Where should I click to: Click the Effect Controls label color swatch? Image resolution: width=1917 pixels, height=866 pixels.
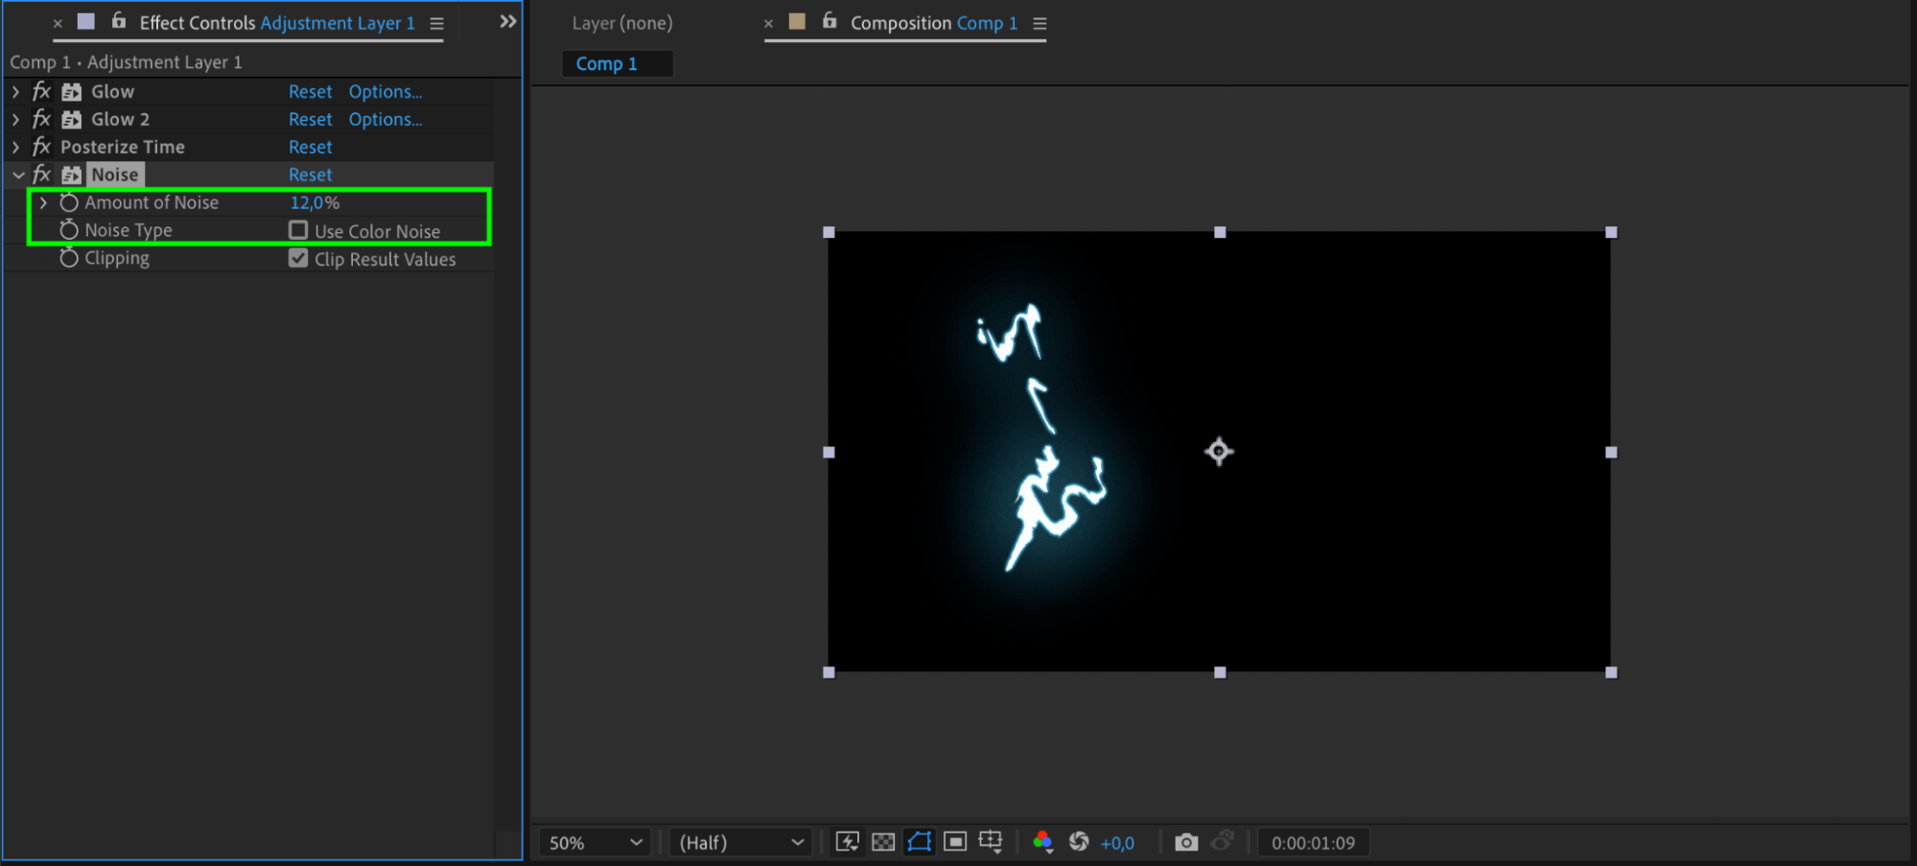(86, 21)
